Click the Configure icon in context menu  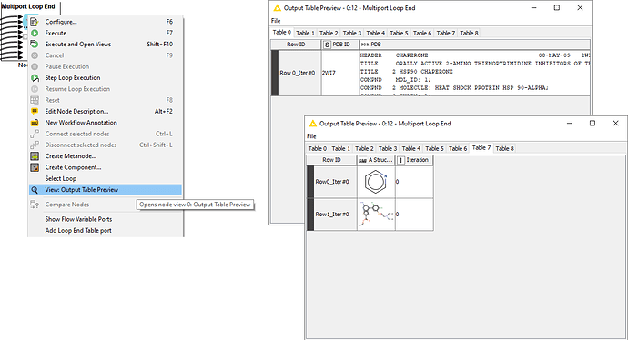(35, 22)
